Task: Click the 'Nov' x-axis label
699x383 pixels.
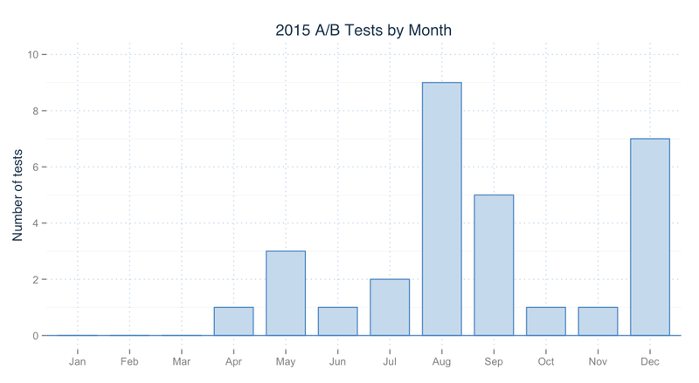Action: click(598, 361)
